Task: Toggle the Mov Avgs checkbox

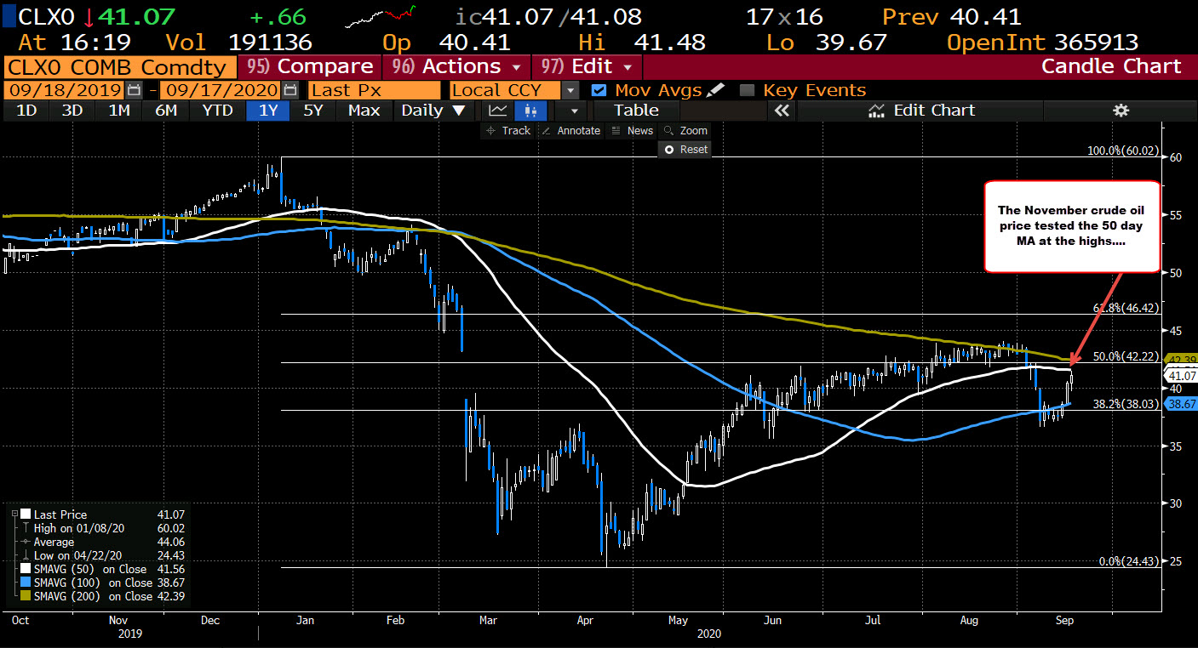Action: tap(599, 90)
